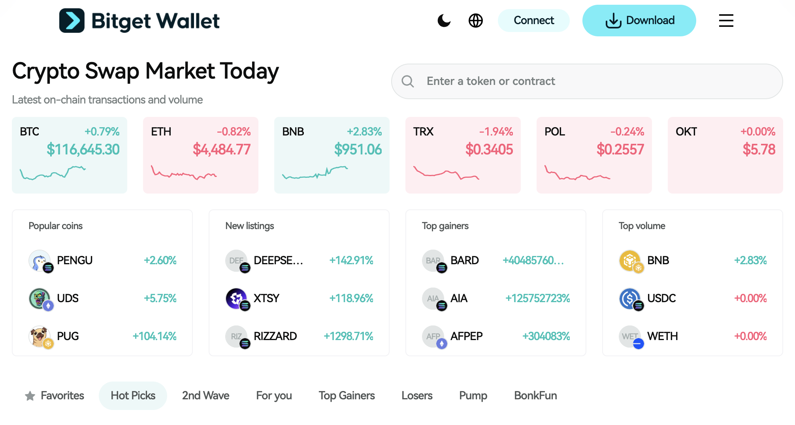Select the Hot Picks tab
The image size is (795, 425).
pos(133,395)
